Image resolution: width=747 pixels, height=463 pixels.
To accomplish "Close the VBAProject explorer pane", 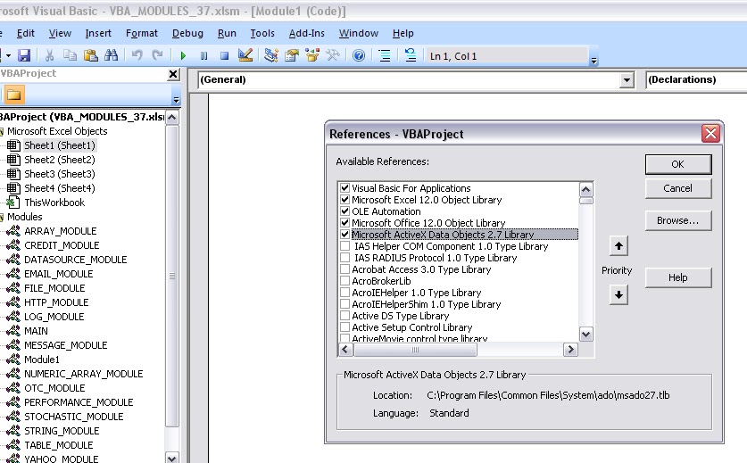I will coord(173,74).
